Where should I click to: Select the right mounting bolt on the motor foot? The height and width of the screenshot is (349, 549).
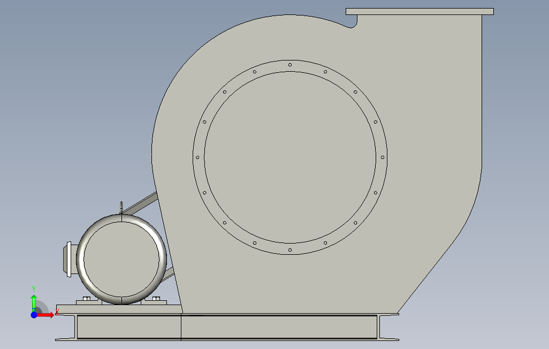point(156,299)
